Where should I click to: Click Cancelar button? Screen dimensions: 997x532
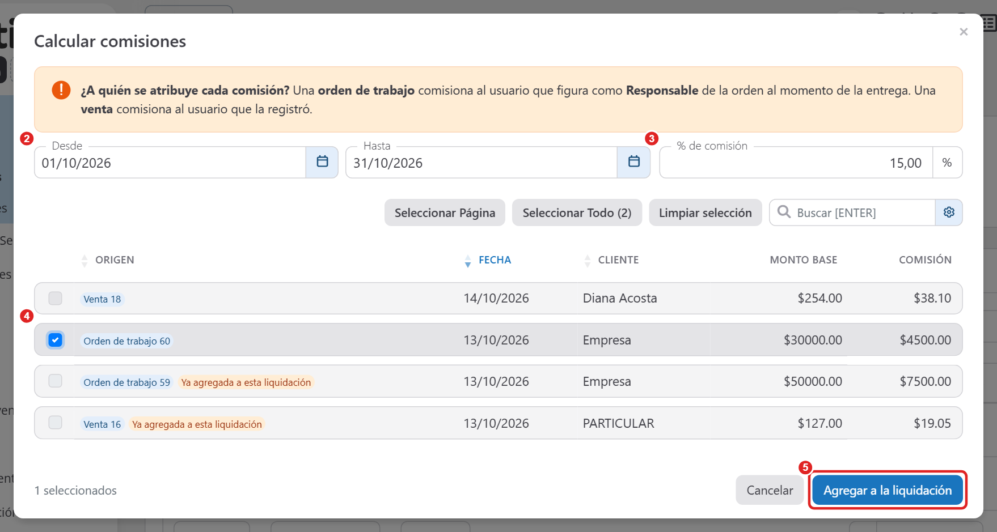pyautogui.click(x=770, y=490)
